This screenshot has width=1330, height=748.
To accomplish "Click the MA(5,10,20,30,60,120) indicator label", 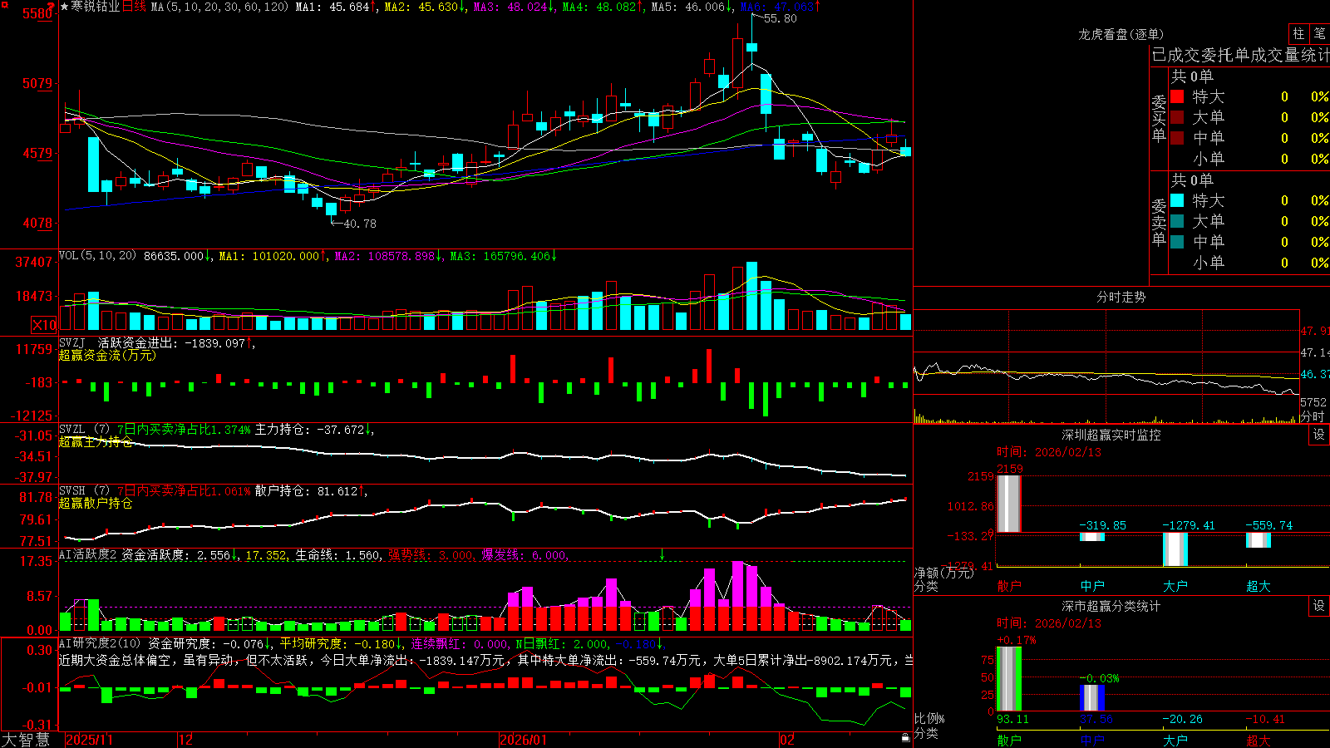I will [x=220, y=7].
